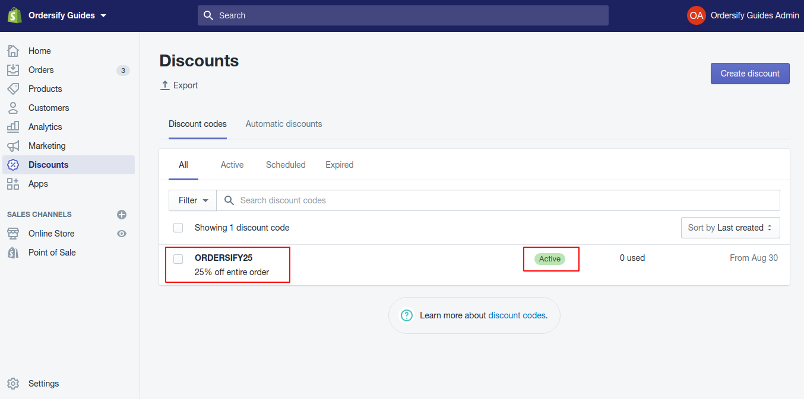804x399 pixels.
Task: Click the Create discount button
Action: click(x=750, y=74)
